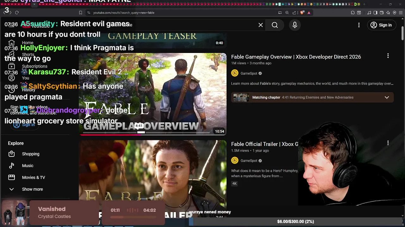Open History in YouTube sidebar
Screen dimensions: 405x227
point(28,90)
